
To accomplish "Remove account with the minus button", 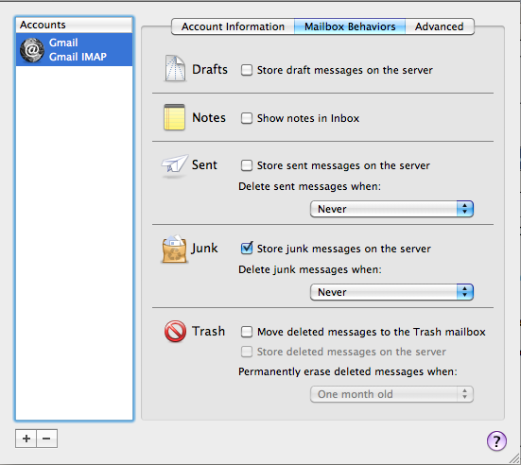I will pyautogui.click(x=47, y=439).
